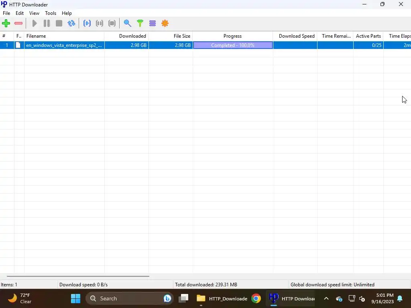
Task: Click the file type icon in row 1
Action: [18, 45]
